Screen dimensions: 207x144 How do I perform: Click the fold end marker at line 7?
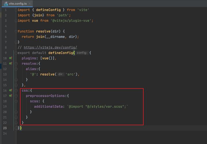(16, 42)
